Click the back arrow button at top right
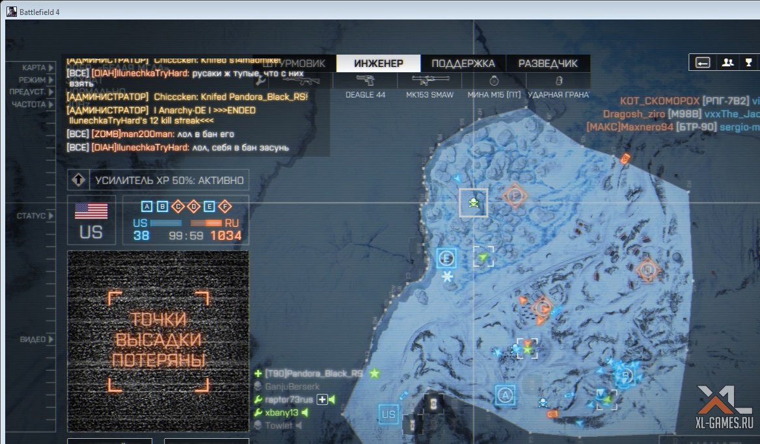This screenshot has height=444, width=760. pyautogui.click(x=703, y=62)
